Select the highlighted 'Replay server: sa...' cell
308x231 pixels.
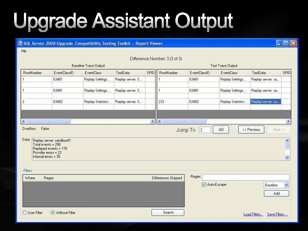point(266,101)
